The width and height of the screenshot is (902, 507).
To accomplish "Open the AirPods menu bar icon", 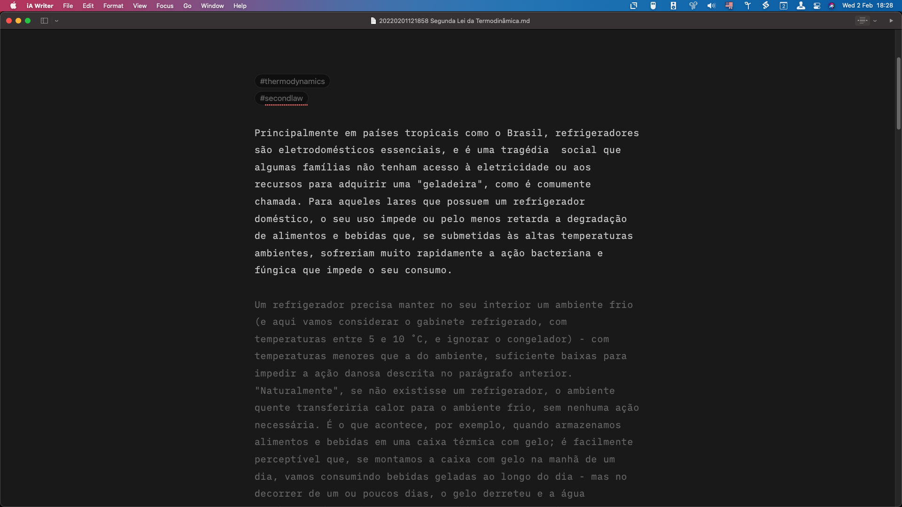I will tap(693, 6).
